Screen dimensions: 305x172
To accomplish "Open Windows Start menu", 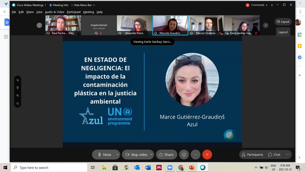I will click(x=5, y=167).
